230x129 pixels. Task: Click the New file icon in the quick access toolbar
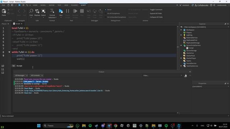tap(8, 5)
